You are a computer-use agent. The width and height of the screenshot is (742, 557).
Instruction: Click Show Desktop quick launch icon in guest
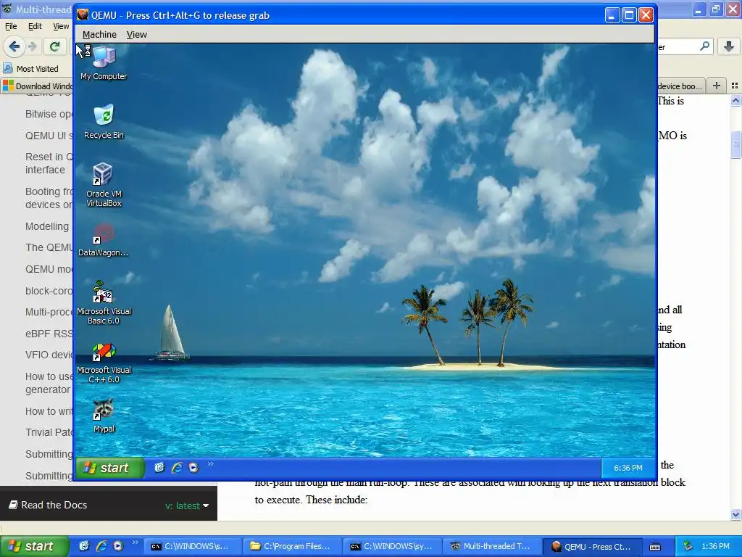point(159,468)
